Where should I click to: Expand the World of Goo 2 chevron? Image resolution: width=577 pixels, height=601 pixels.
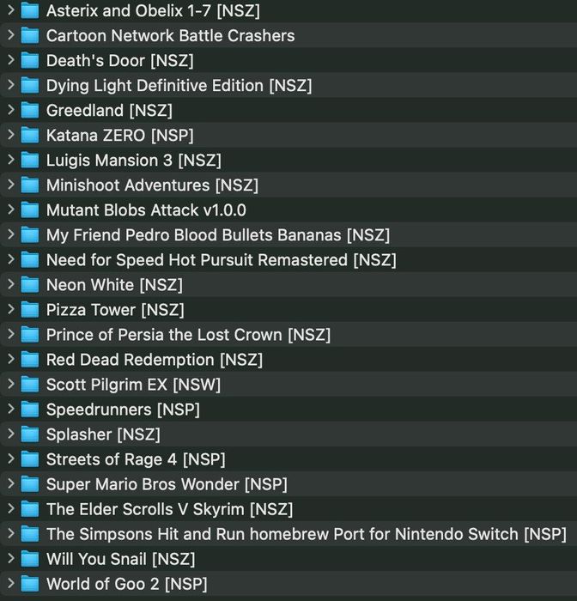[11, 583]
